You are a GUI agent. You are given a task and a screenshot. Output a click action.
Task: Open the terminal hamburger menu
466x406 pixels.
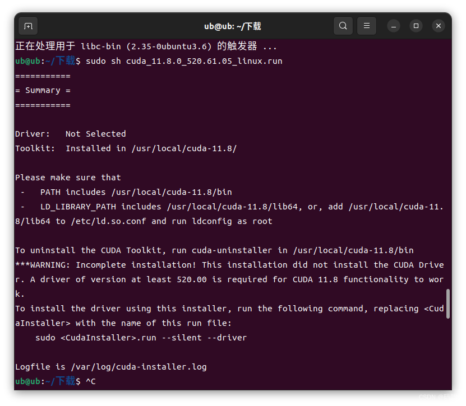(367, 26)
